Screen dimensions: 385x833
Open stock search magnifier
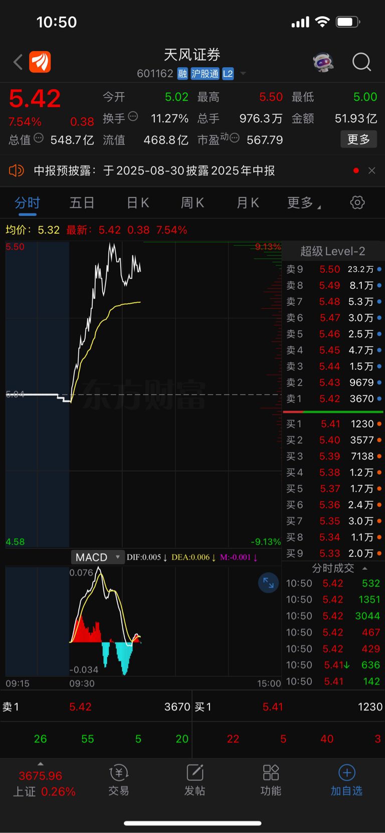(x=361, y=62)
